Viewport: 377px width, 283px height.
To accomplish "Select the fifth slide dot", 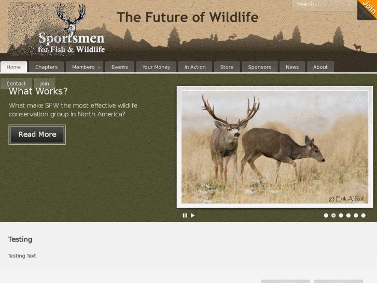I will click(x=356, y=215).
